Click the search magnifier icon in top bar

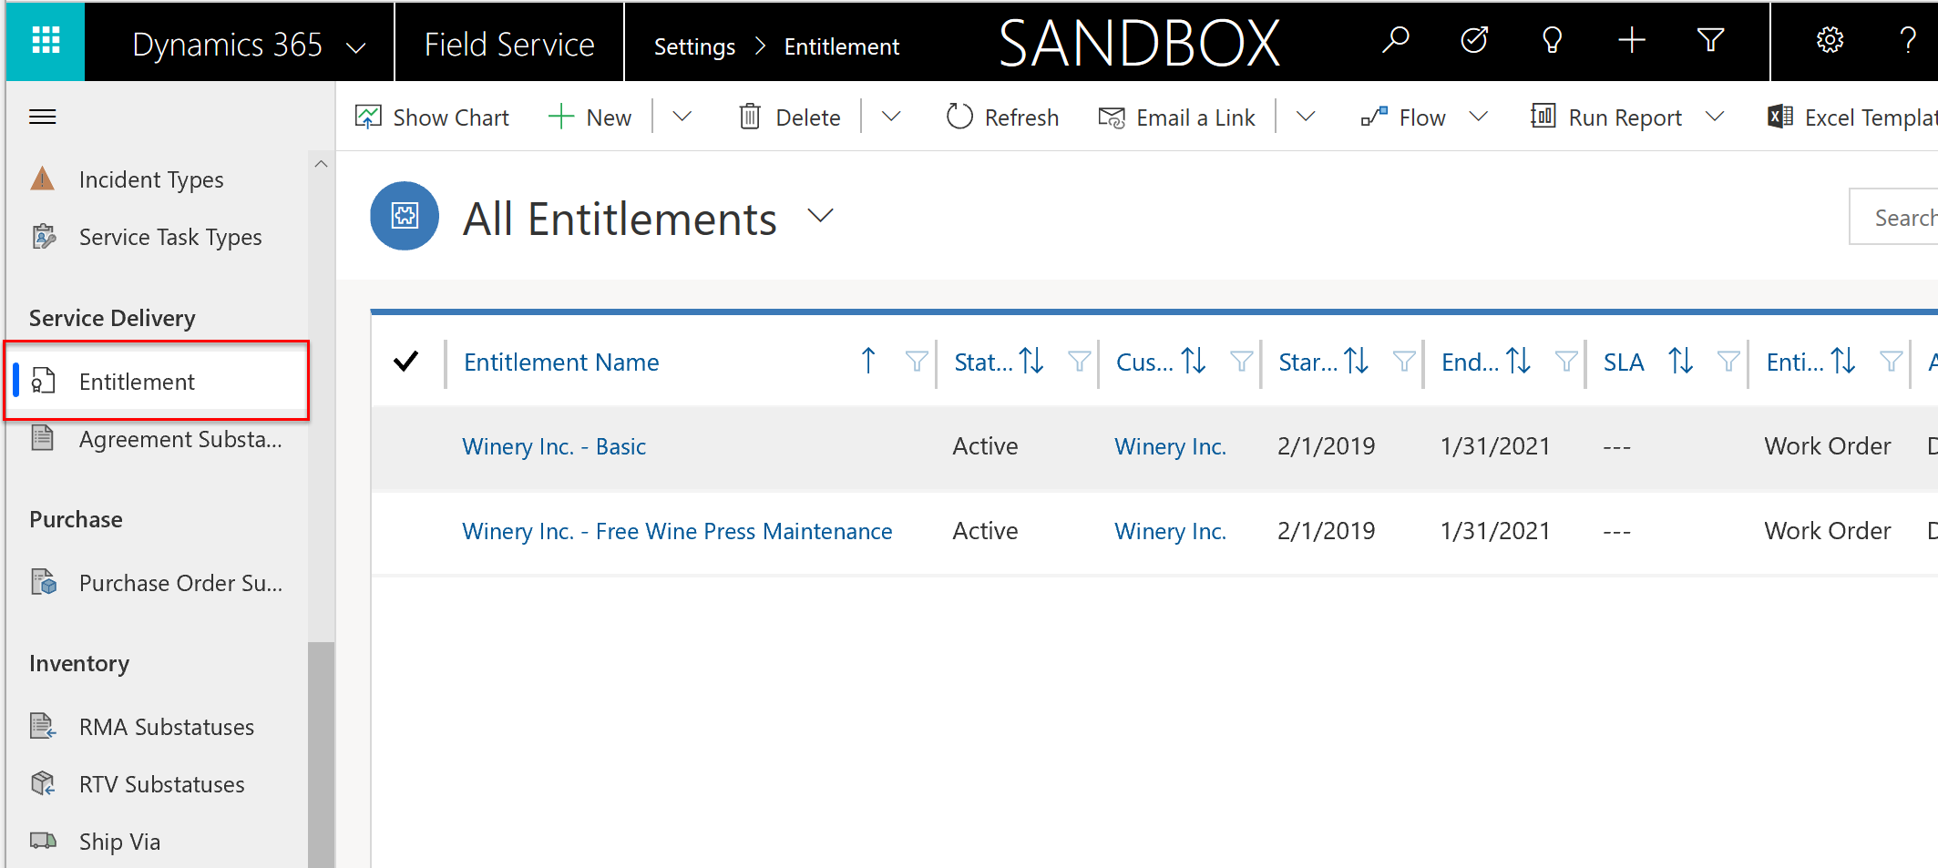1395,41
